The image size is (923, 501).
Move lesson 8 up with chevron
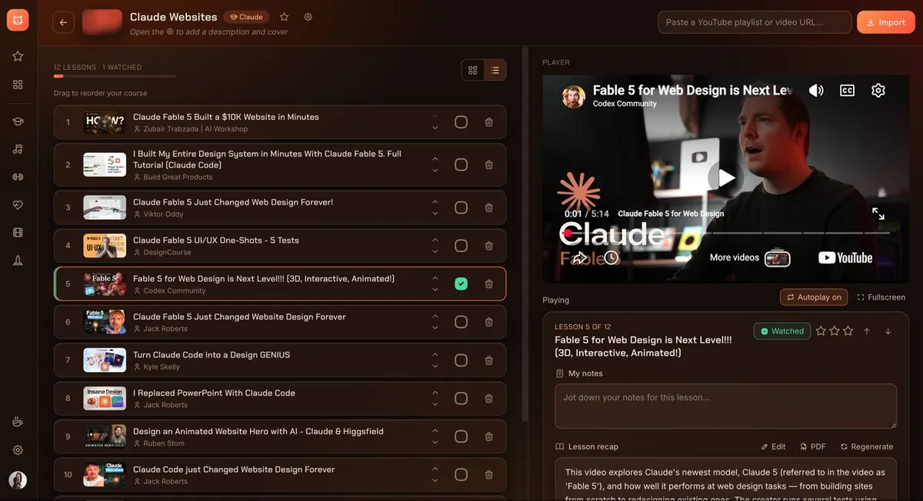(435, 393)
